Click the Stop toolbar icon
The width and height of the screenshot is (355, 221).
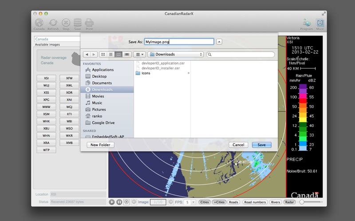tap(66, 24)
